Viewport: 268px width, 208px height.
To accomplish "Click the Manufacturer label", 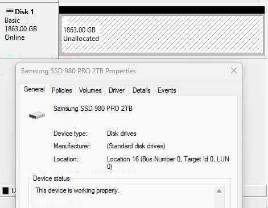I will [x=72, y=146].
